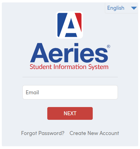Viewport: 140px width, 149px height.
Task: Click the red Student Information System tagline
Action: [x=69, y=67]
